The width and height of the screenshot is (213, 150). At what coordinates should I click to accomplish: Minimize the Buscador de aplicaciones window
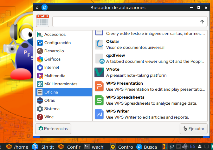pos(191,8)
